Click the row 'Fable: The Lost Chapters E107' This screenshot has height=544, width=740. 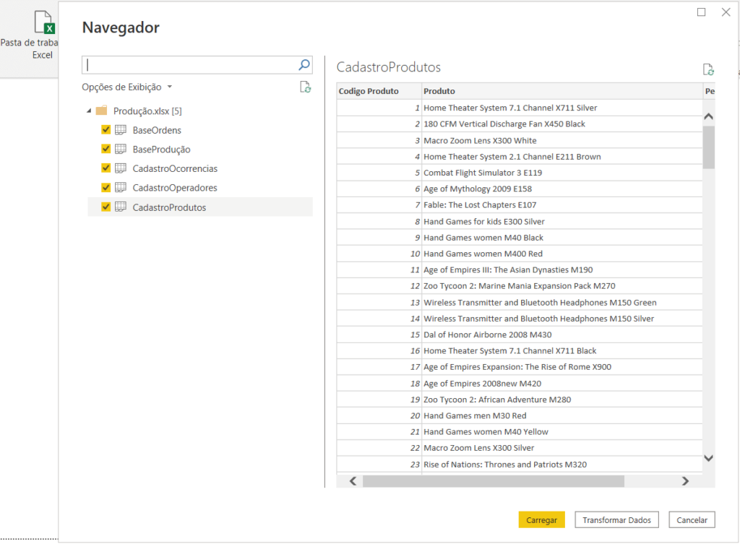coord(520,204)
